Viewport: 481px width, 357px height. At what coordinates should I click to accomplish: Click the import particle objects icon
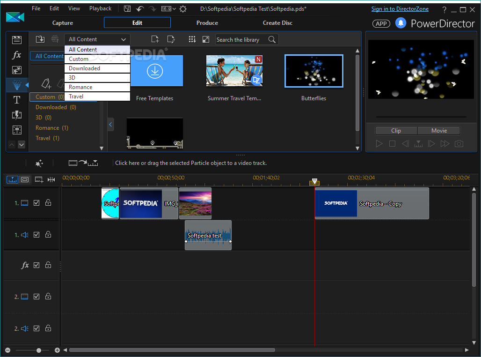tap(40, 39)
